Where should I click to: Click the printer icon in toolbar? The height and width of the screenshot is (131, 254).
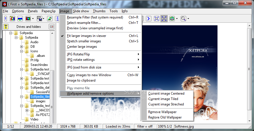20,18
